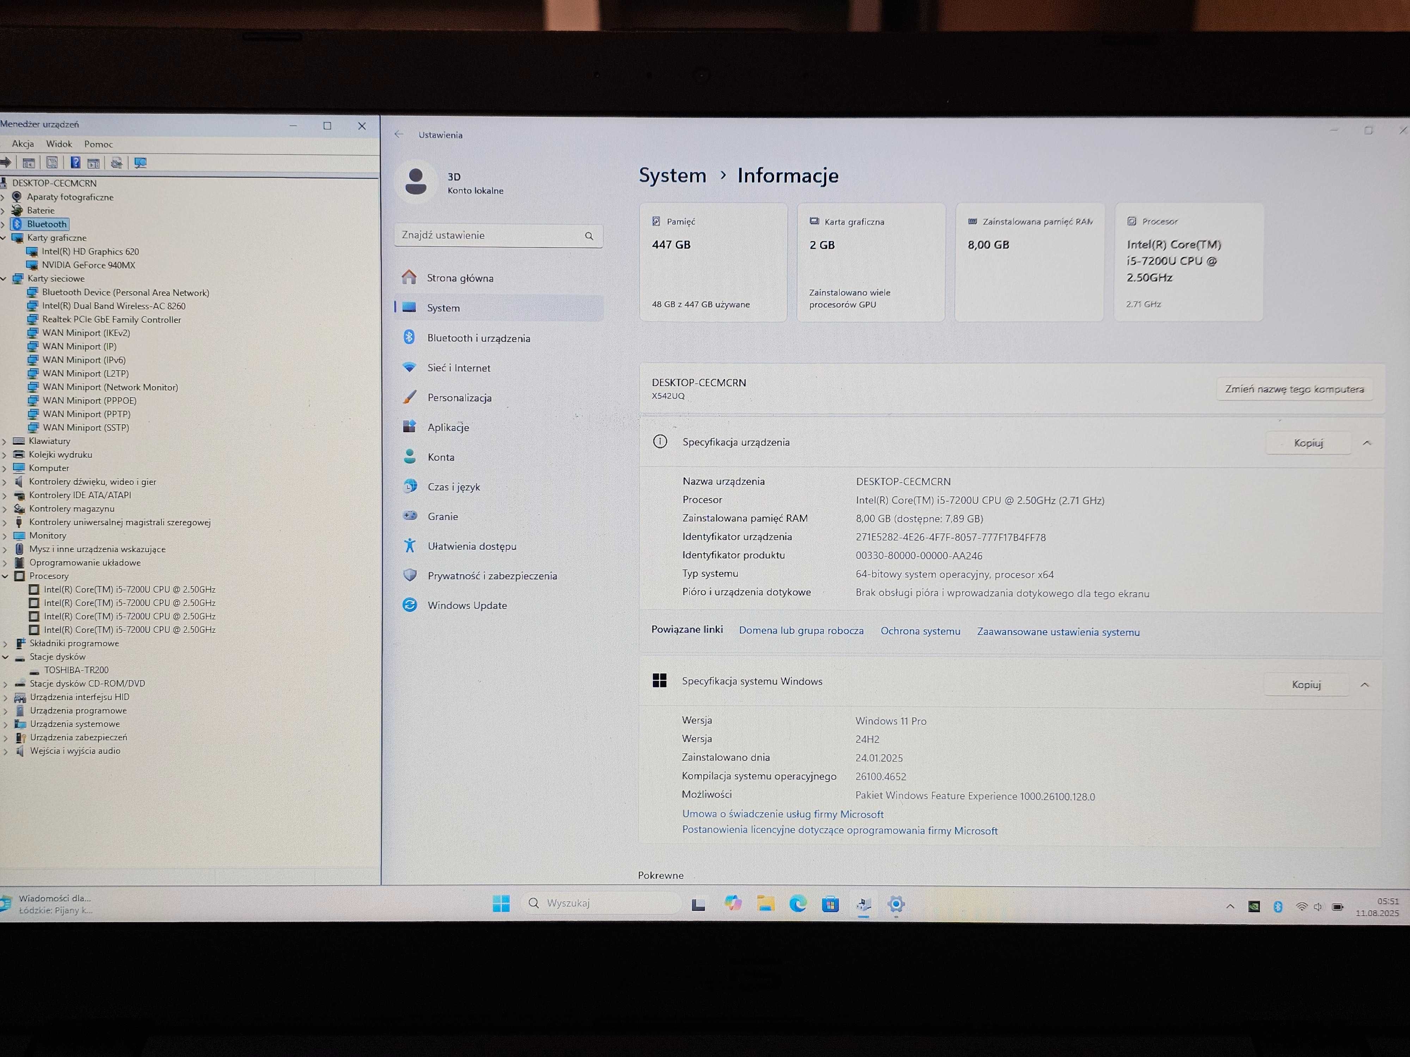
Task: Open the Akcja menu
Action: click(x=23, y=144)
